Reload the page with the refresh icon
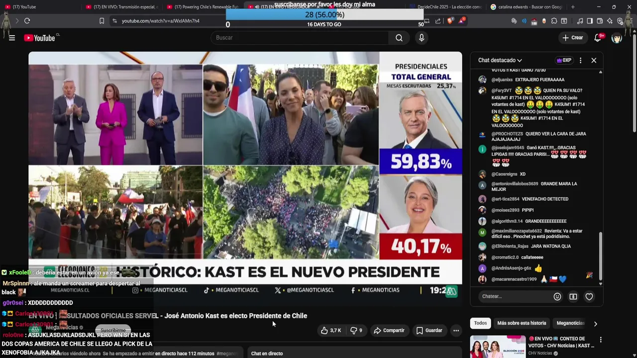637x358 pixels. point(27,21)
